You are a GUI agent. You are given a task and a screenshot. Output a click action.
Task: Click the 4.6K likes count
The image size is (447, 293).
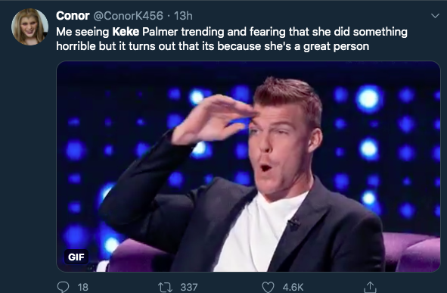tap(293, 287)
